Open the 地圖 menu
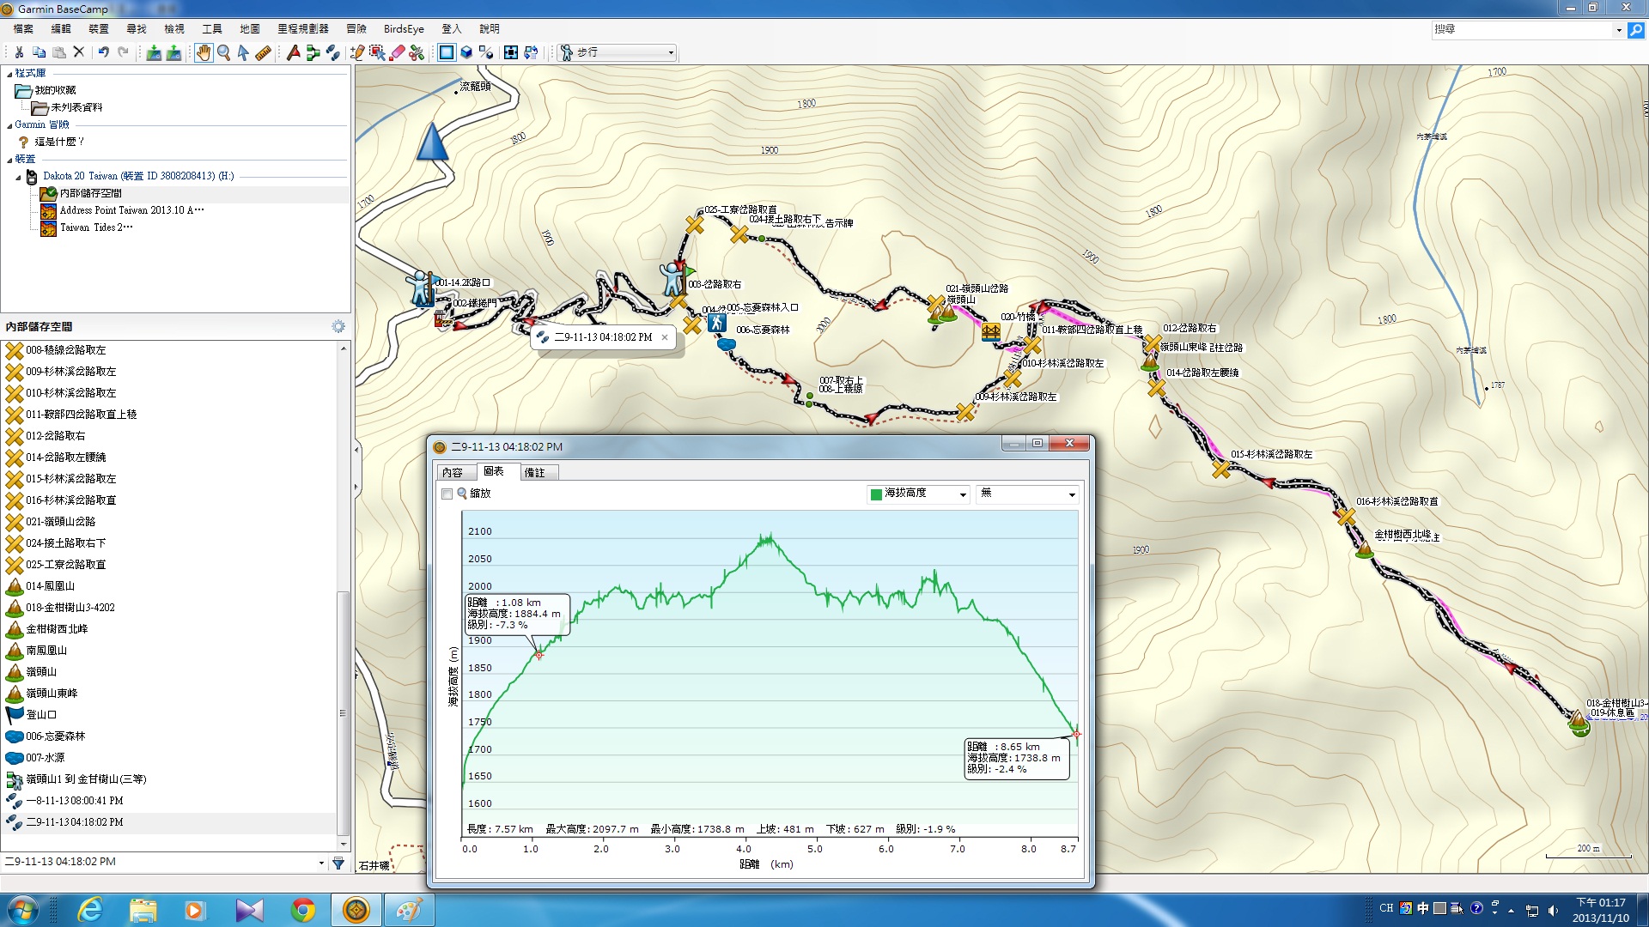Screen dimensions: 1649x927 [250, 28]
